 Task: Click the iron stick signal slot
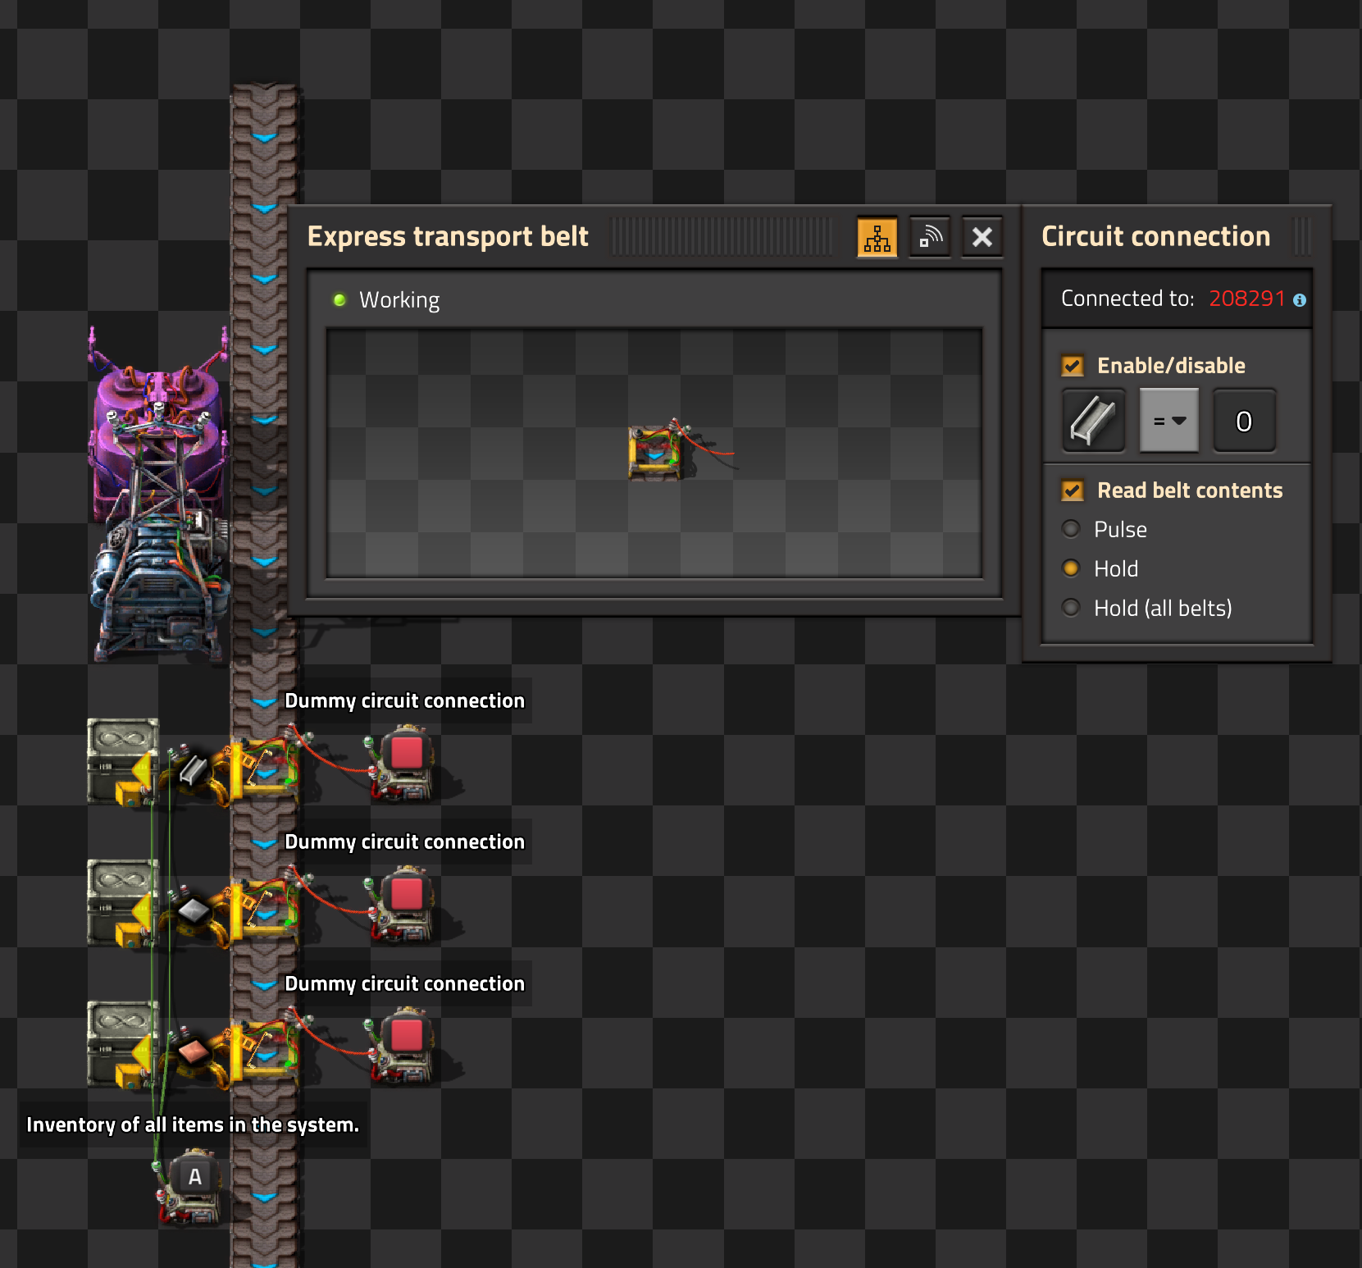[1093, 421]
